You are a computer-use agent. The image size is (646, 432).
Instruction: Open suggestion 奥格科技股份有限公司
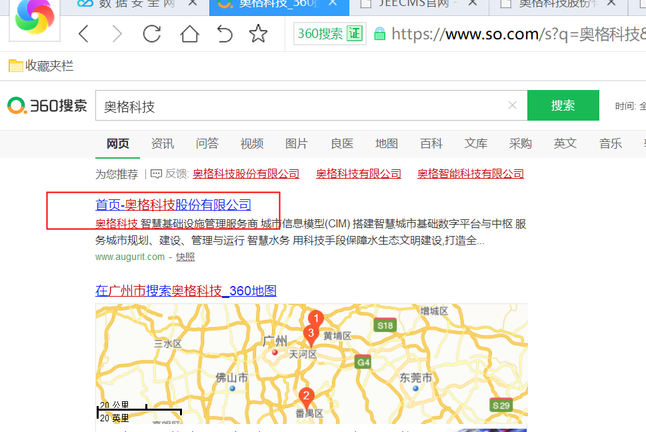(x=246, y=174)
